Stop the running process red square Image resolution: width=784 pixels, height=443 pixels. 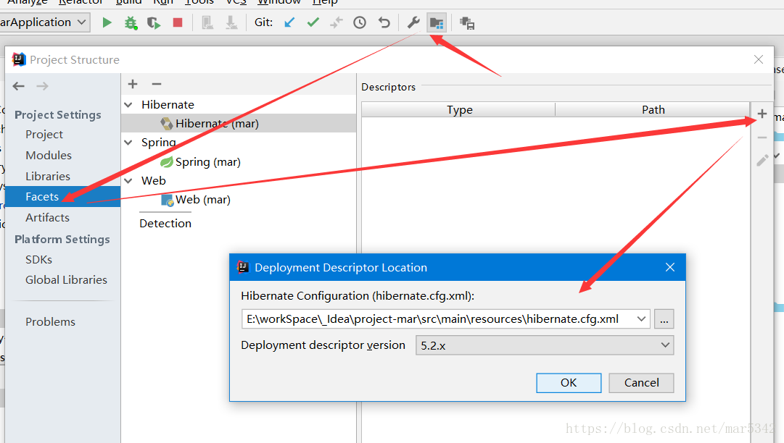[178, 22]
